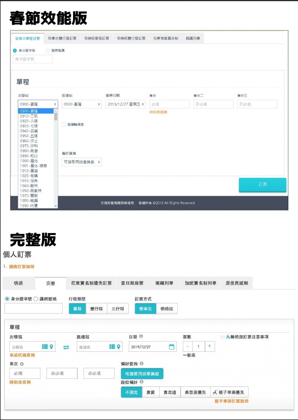The image size is (298, 420).
Task: Click the map pin icon beside 抵達站
Action: 118,346
